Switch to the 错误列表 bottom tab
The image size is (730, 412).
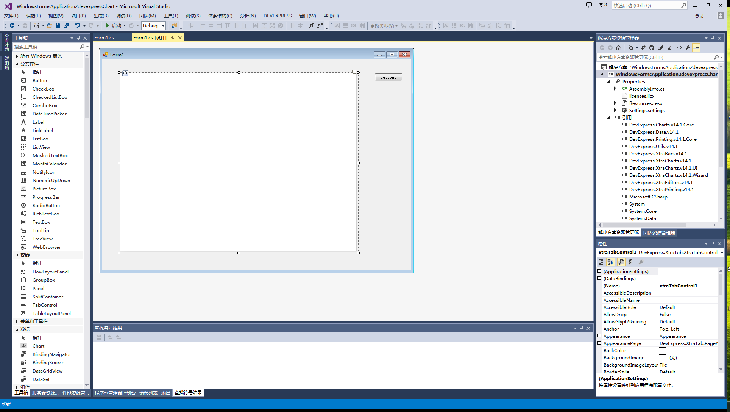click(x=148, y=393)
